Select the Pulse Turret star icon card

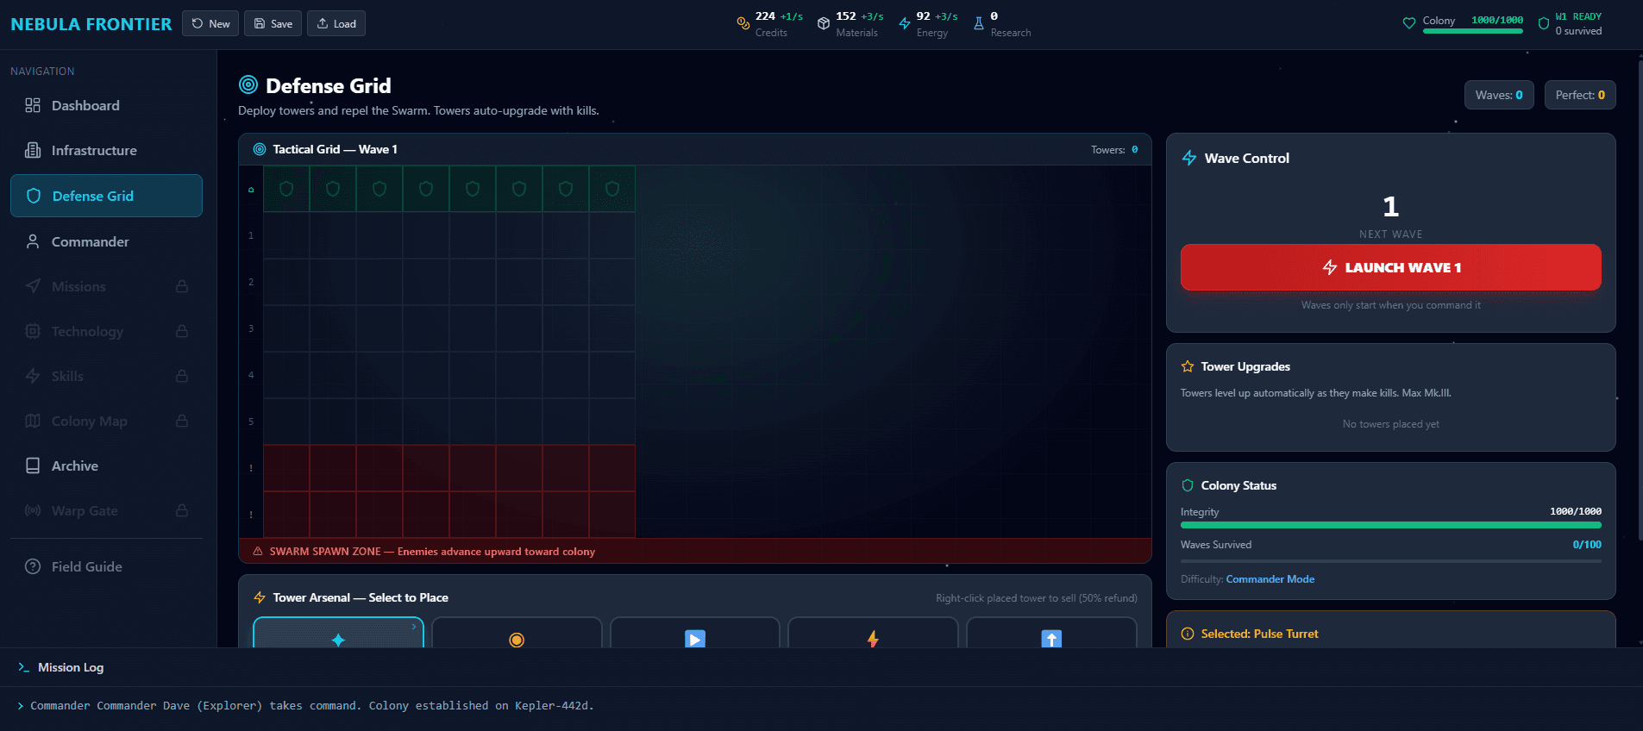[x=338, y=633]
